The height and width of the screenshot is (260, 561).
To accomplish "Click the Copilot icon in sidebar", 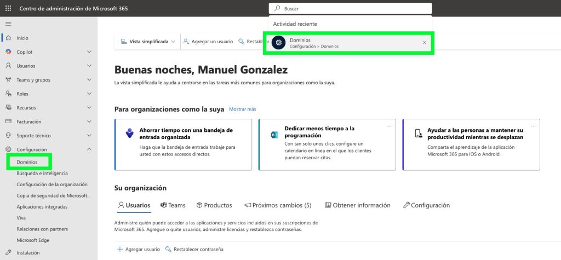I will tap(8, 51).
